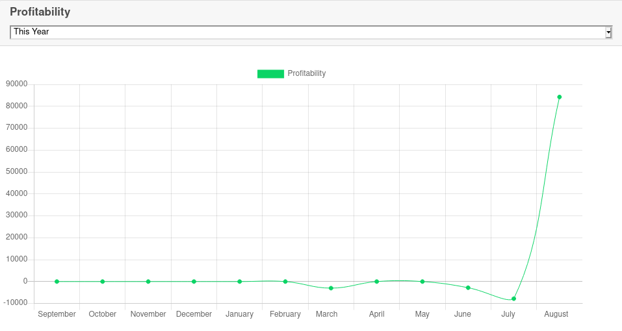622x331 pixels.
Task: Click the May data point
Action: pos(422,282)
